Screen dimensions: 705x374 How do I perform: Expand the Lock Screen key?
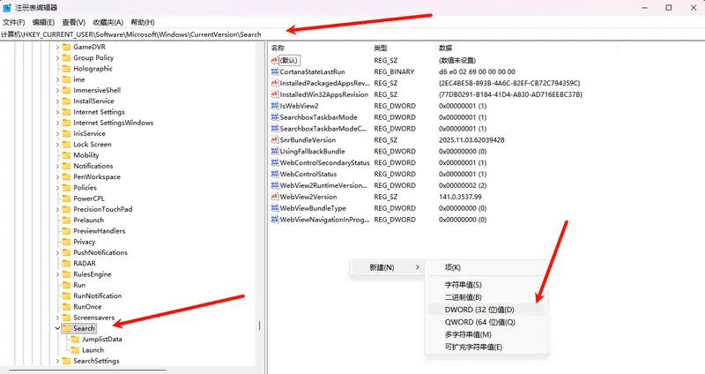pos(57,145)
